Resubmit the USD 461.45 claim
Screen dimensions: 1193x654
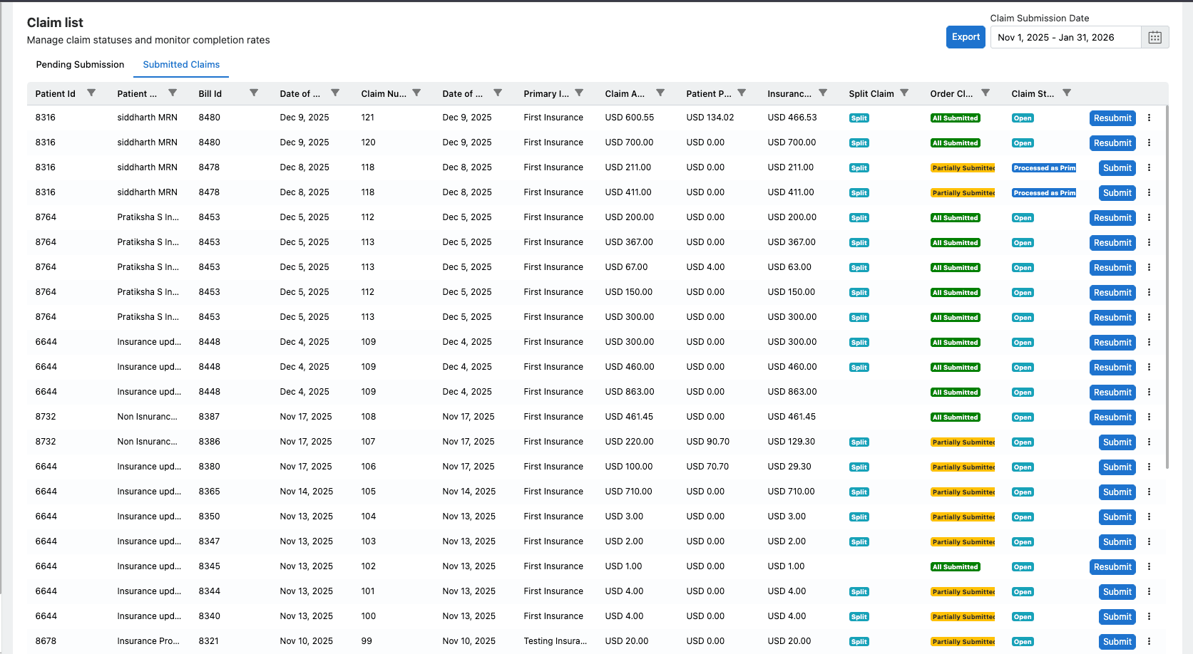[1112, 417]
